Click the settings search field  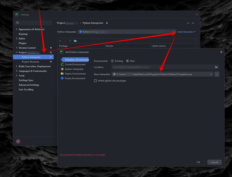pyautogui.click(x=34, y=23)
